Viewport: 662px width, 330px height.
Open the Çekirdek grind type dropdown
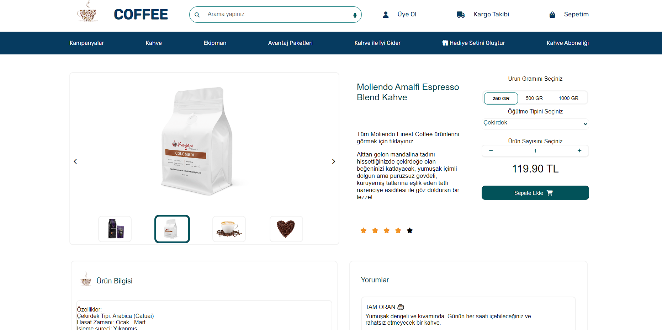[x=535, y=123]
